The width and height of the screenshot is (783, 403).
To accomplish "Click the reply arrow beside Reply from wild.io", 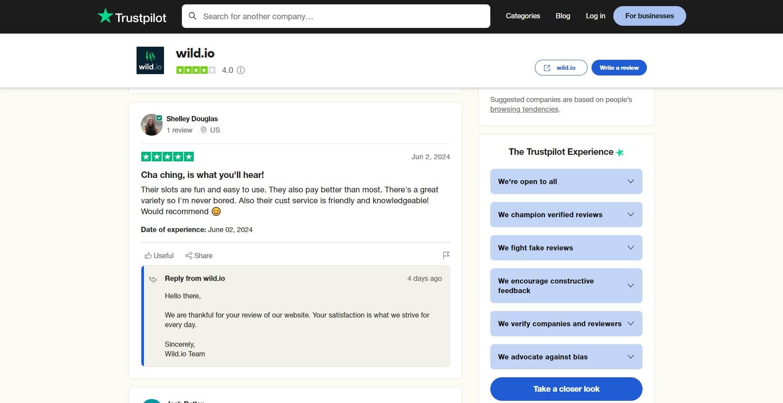I will (x=153, y=279).
